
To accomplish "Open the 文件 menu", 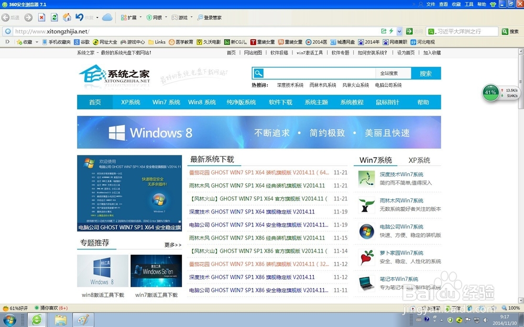I will (x=431, y=4).
